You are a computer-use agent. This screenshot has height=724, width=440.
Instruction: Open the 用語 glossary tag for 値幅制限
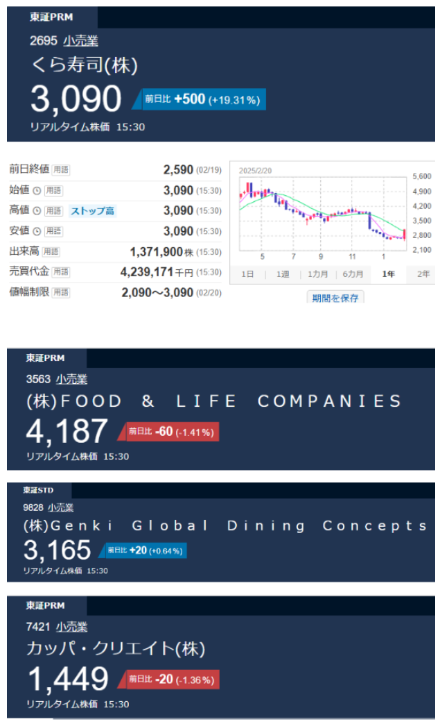click(x=61, y=293)
